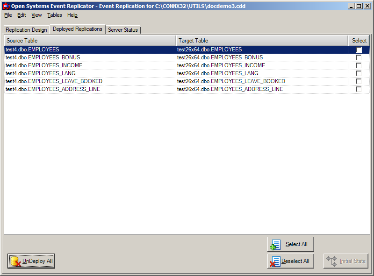Switch to the Replication Design tab
The width and height of the screenshot is (374, 276).
(x=26, y=29)
